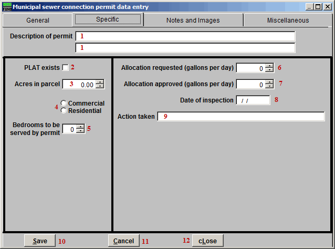Go to the Miscellaneous tab

pos(287,20)
